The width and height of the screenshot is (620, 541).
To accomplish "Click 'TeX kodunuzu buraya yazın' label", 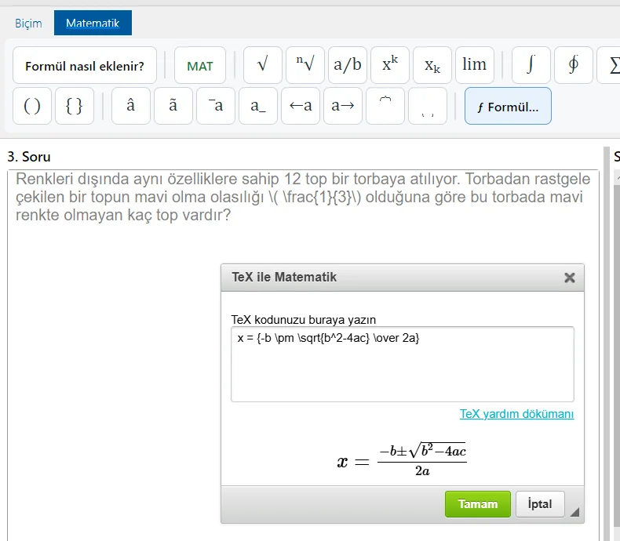I will (303, 319).
